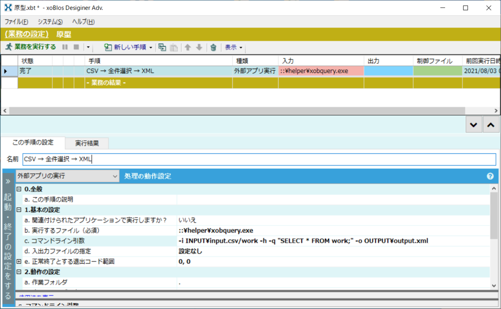Click the previous step up chevron button
501x309 pixels.
491,124
